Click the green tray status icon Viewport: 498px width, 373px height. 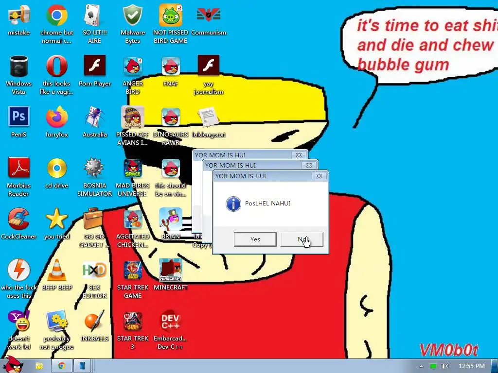433,366
